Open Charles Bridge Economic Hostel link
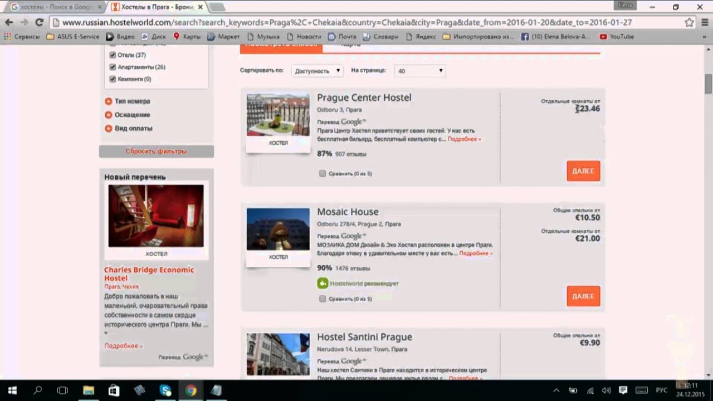Screen dimensions: 713x401 [x=149, y=274]
